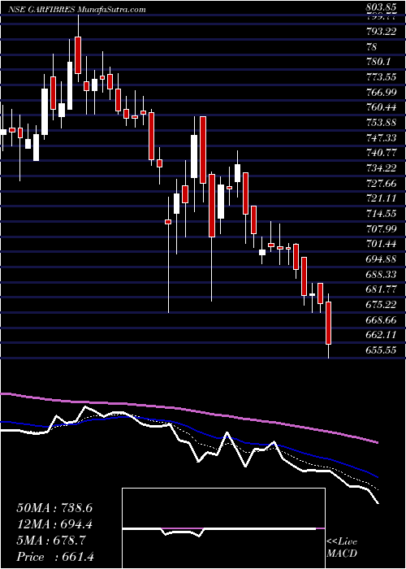Select the 5MA : 678.7 readout
The image size is (406, 569).
[51, 541]
